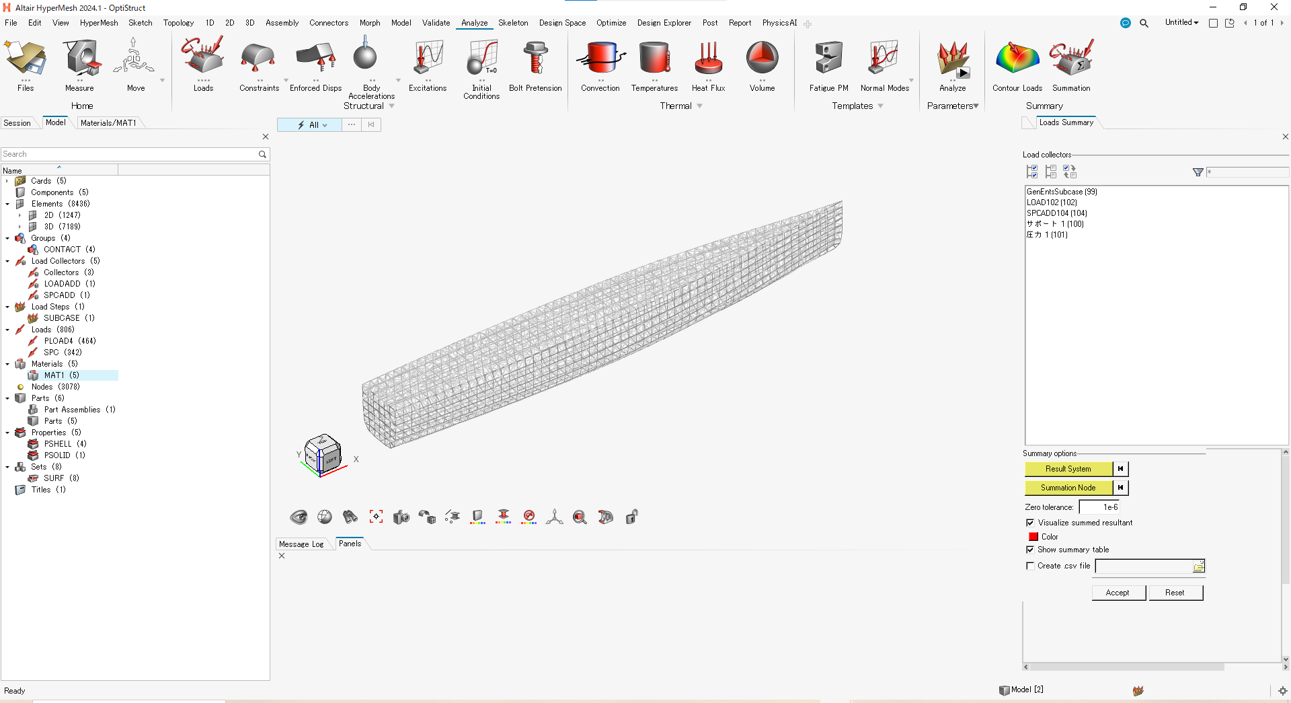Open the Normal Modes template
Screen dimensions: 1291x703
tap(884, 57)
